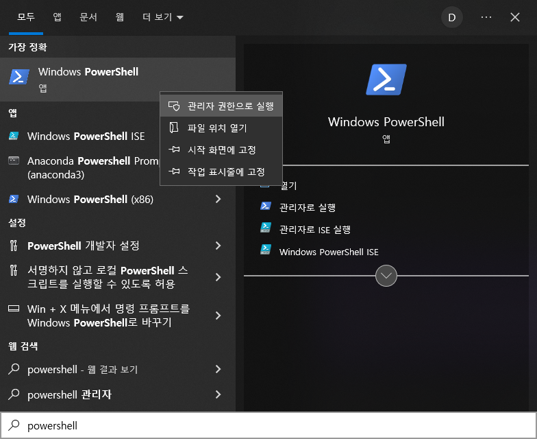Click the powershell search input field
Viewport: 537px width, 439px height.
point(268,425)
